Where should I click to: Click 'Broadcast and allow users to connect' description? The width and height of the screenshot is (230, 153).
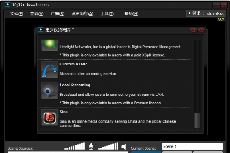[x=112, y=95]
